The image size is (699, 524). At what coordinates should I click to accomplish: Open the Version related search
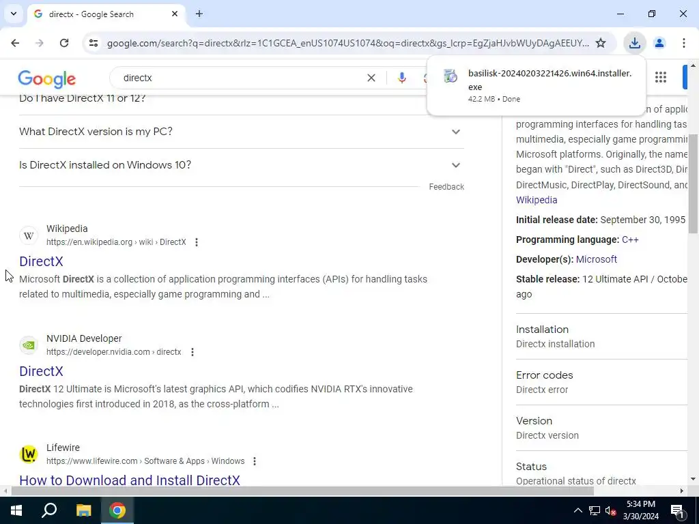point(601,428)
